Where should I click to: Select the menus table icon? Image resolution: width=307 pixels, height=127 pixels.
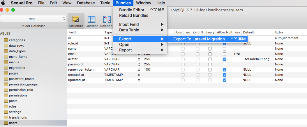6,62
